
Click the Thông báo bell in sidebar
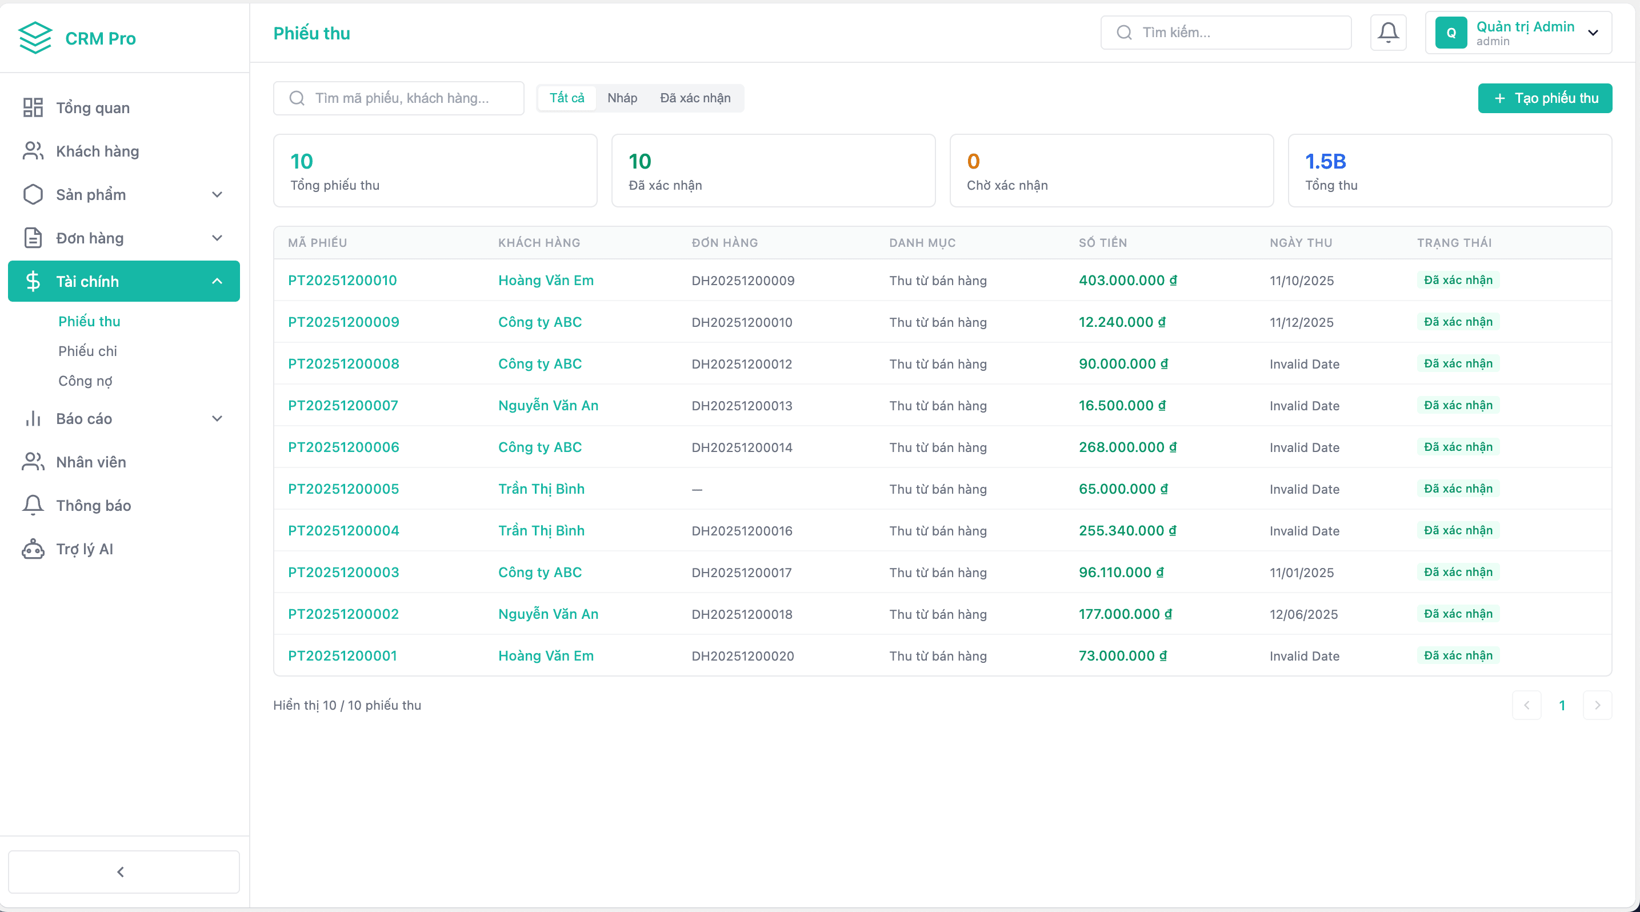33,505
